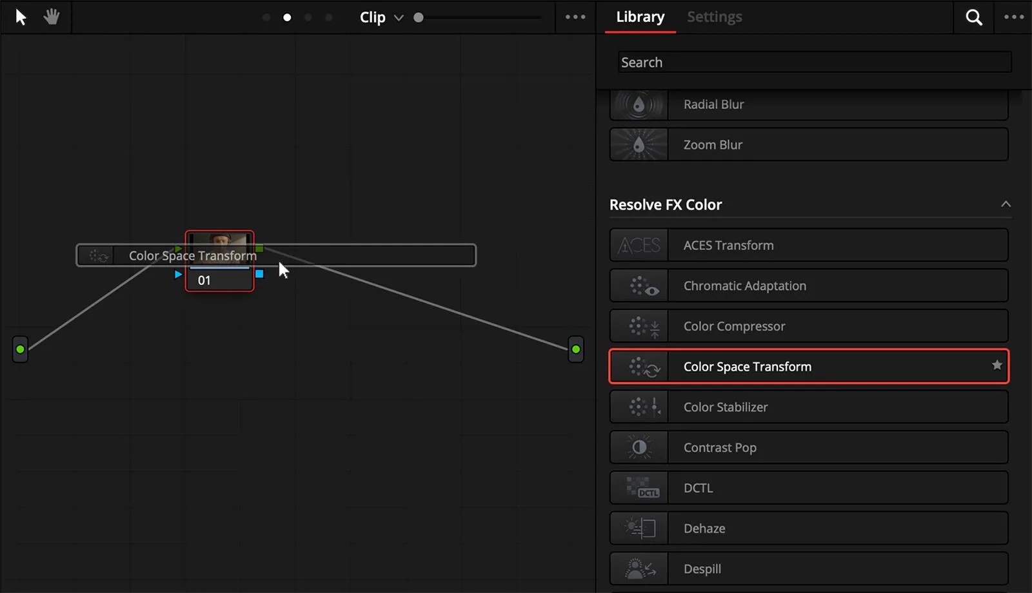Click the node graph output connector
Screen dimensions: 1032x593
(576, 349)
